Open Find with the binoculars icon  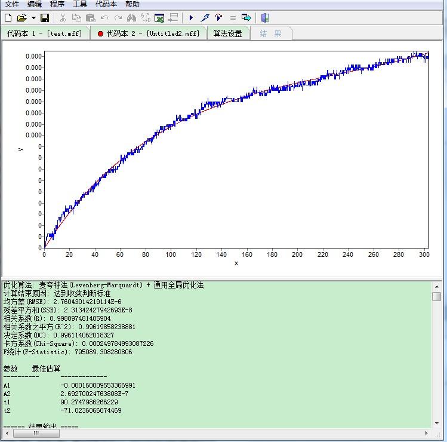point(131,18)
